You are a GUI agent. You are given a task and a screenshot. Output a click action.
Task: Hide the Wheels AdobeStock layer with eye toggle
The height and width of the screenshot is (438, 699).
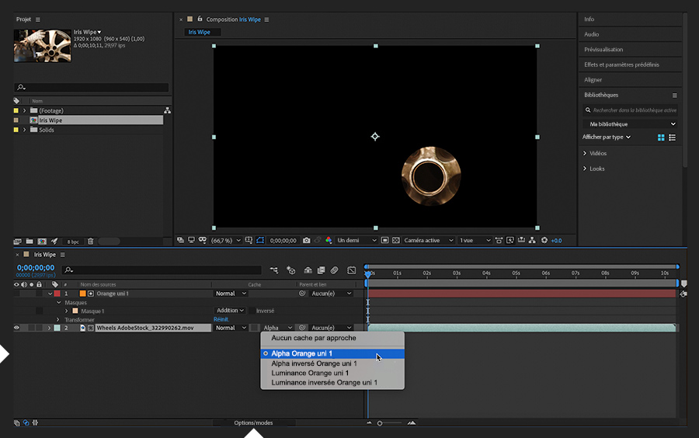[x=17, y=328]
